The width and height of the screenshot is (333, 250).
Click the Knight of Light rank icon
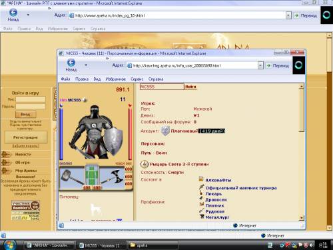click(x=145, y=164)
